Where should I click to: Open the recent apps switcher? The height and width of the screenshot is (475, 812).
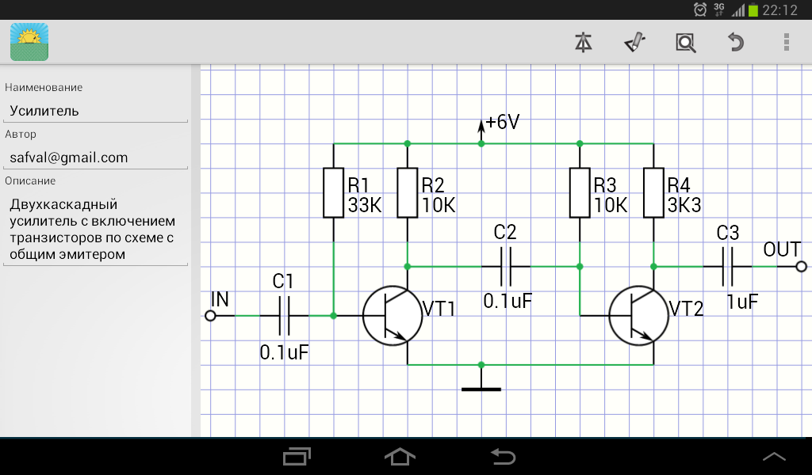point(297,456)
